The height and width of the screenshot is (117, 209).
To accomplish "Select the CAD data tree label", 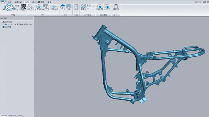I will pos(8,27).
